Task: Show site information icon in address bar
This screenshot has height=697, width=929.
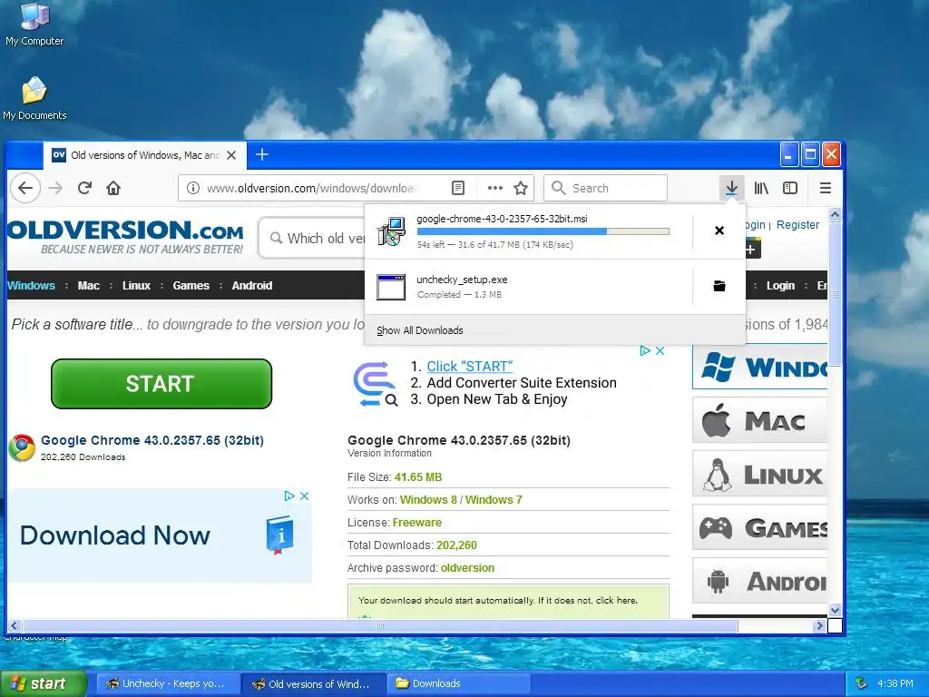Action: click(193, 188)
